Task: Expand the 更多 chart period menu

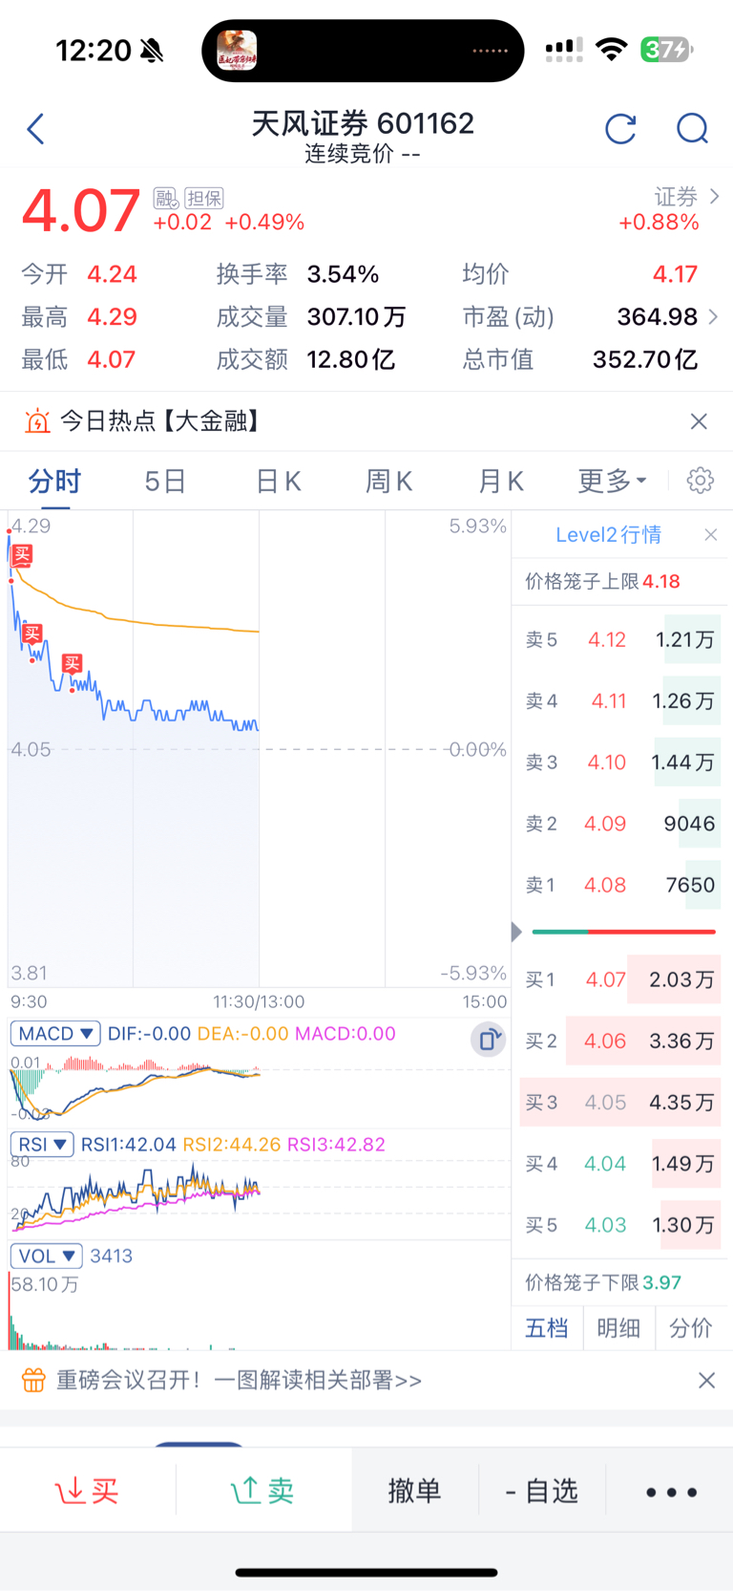Action: pos(612,481)
